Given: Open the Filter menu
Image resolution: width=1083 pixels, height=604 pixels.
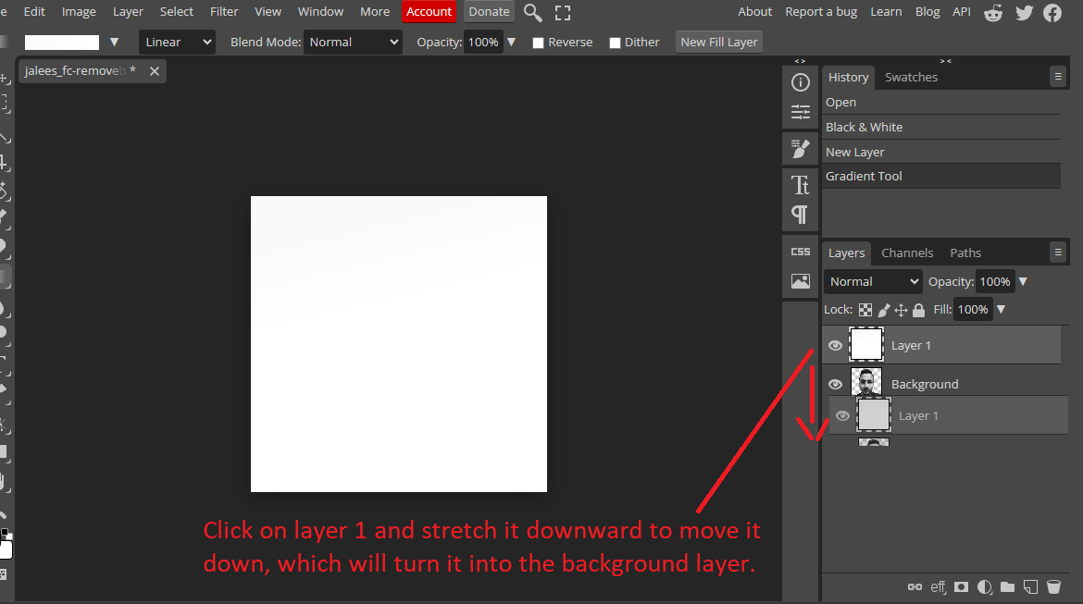Looking at the screenshot, I should [224, 12].
